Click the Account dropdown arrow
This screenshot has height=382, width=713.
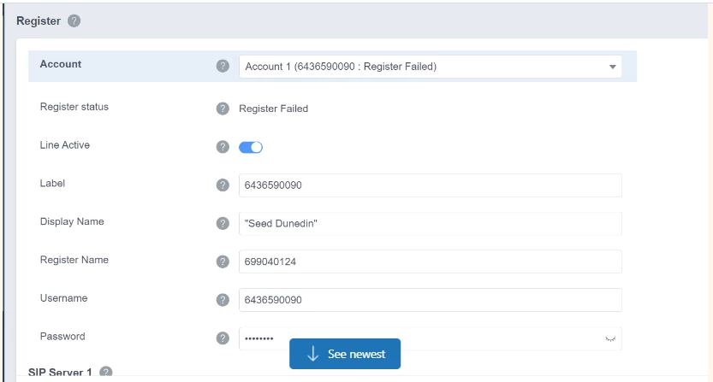point(613,67)
